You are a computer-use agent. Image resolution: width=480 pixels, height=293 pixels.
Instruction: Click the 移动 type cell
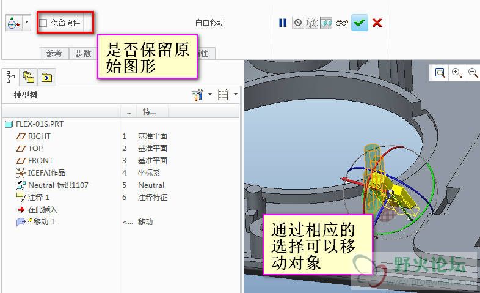[x=145, y=222]
